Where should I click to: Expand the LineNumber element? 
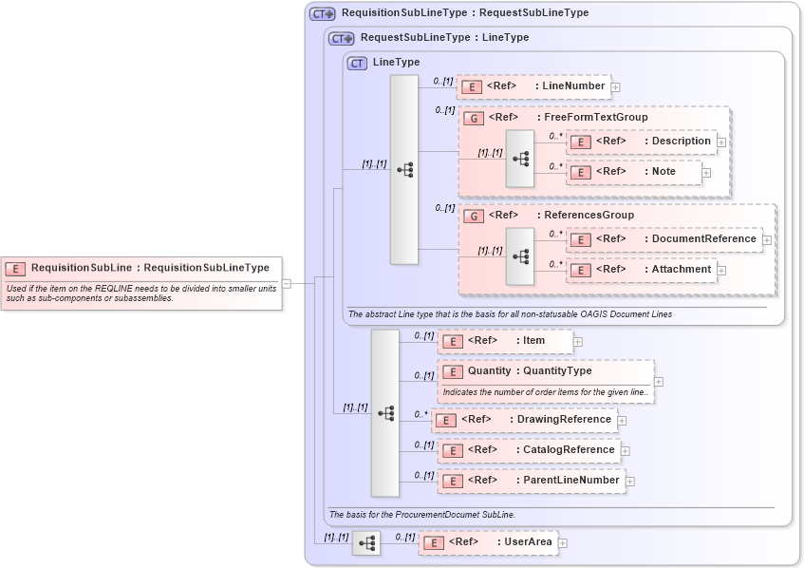point(616,86)
